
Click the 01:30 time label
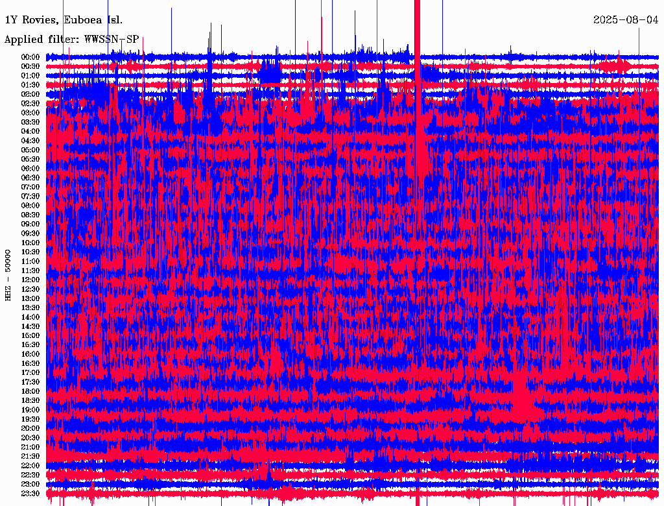(x=30, y=85)
